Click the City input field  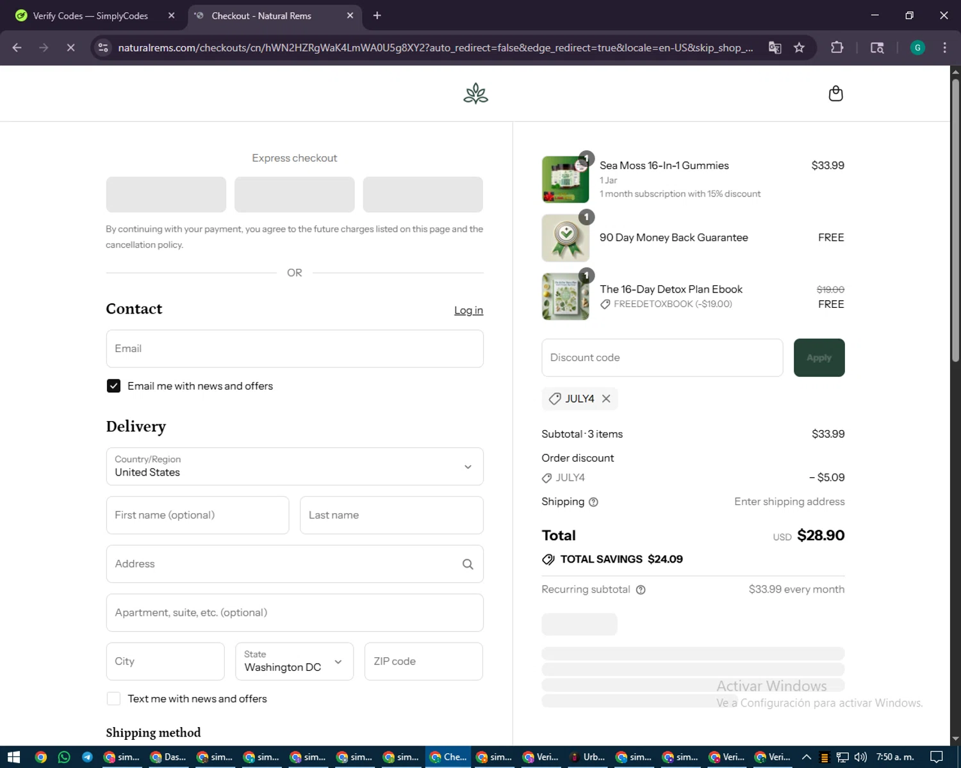[165, 661]
